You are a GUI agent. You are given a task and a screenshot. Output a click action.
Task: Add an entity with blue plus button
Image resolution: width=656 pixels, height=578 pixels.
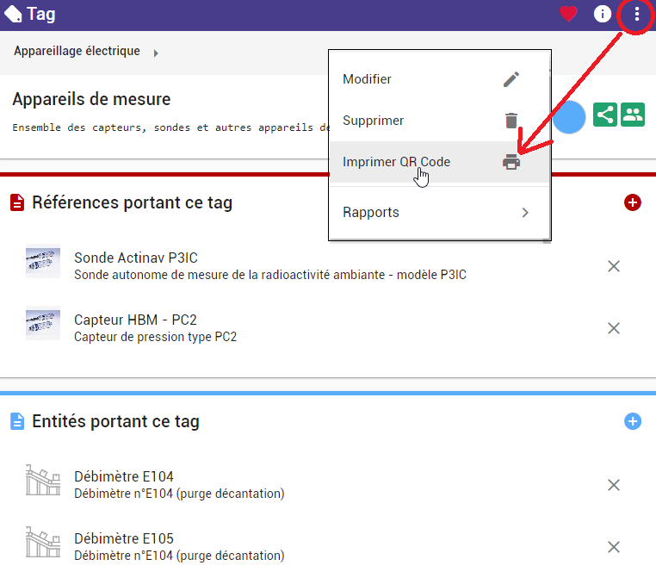tap(633, 421)
